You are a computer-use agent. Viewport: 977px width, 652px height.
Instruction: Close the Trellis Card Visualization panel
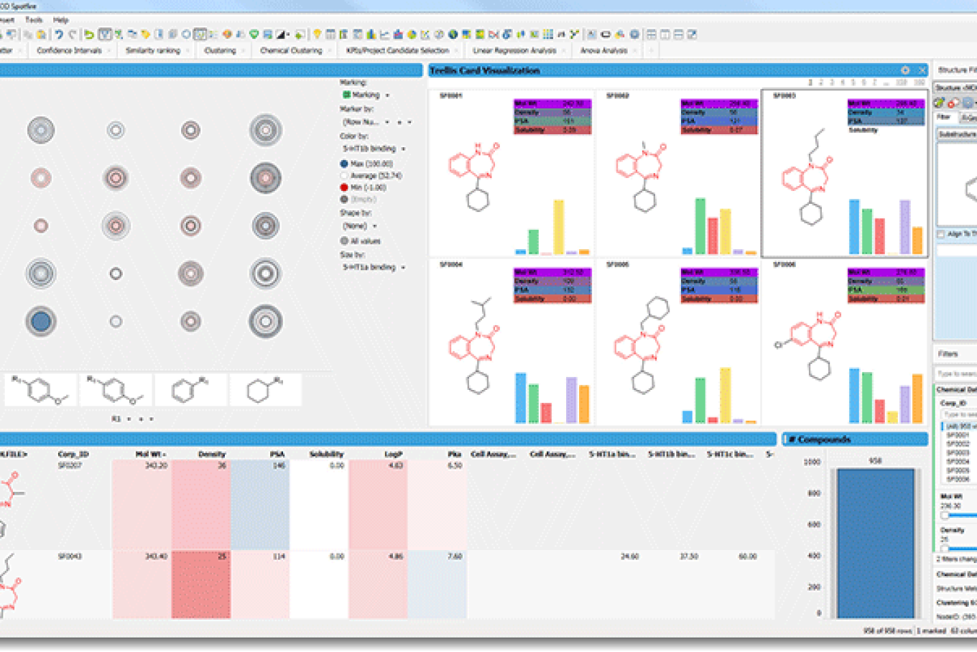[922, 70]
